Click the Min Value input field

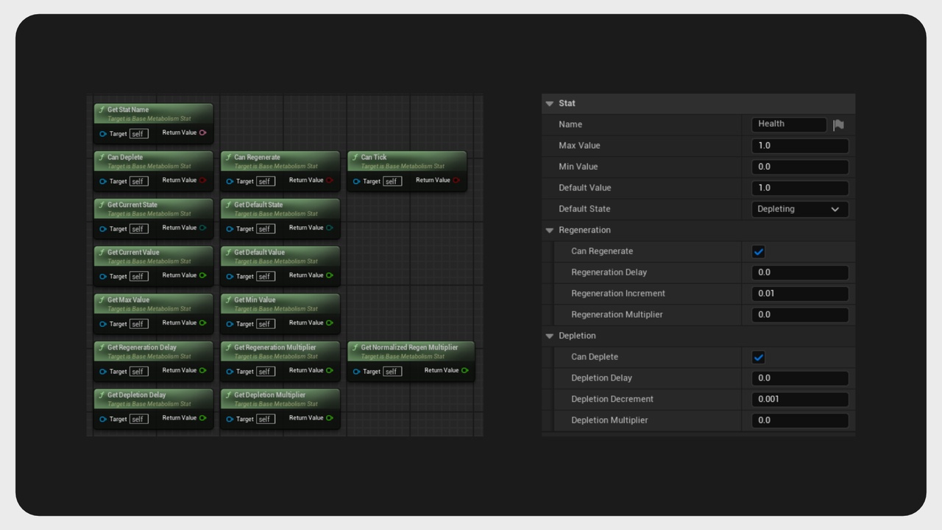pyautogui.click(x=800, y=167)
